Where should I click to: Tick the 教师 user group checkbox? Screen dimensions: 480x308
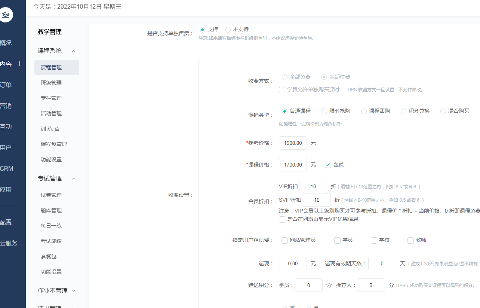click(x=410, y=240)
